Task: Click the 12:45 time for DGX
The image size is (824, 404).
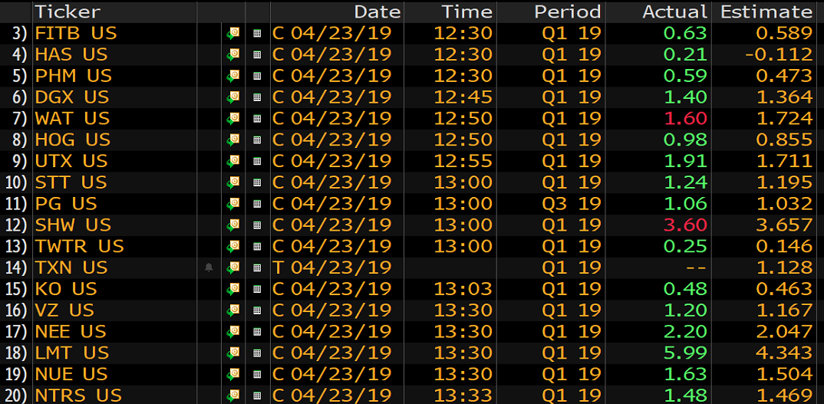Action: pyautogui.click(x=463, y=97)
